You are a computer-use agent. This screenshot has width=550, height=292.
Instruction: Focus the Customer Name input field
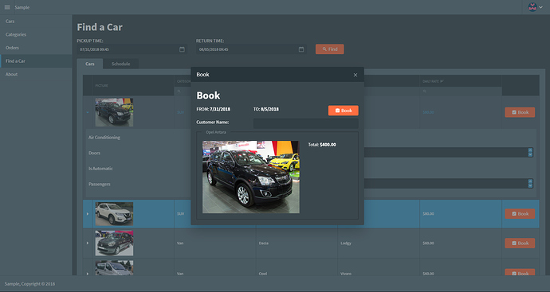coord(306,123)
